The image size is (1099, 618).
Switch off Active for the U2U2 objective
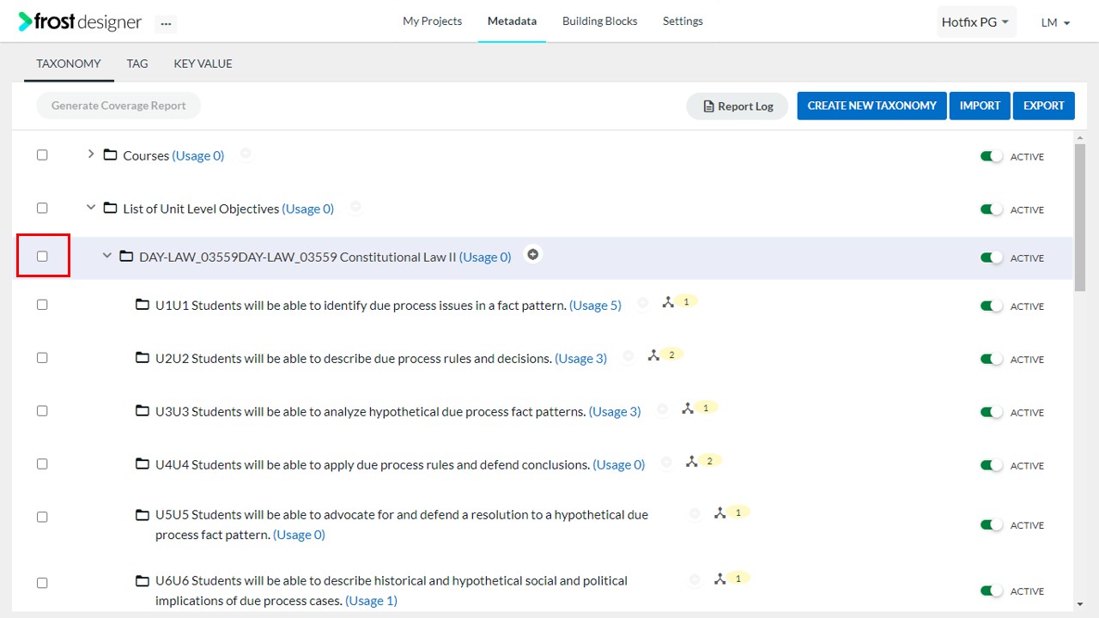(x=992, y=360)
